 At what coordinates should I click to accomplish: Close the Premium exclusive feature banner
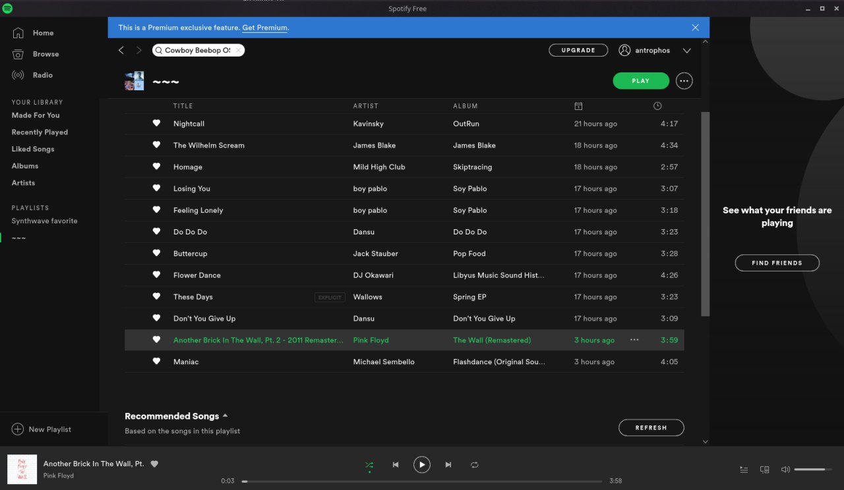pos(695,28)
